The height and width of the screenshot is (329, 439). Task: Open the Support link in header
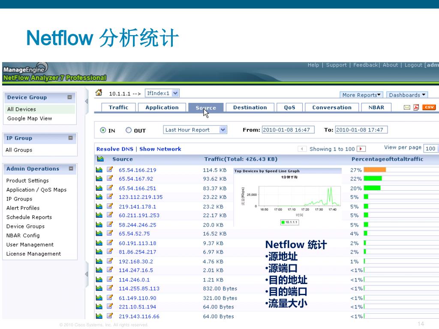pyautogui.click(x=336, y=65)
